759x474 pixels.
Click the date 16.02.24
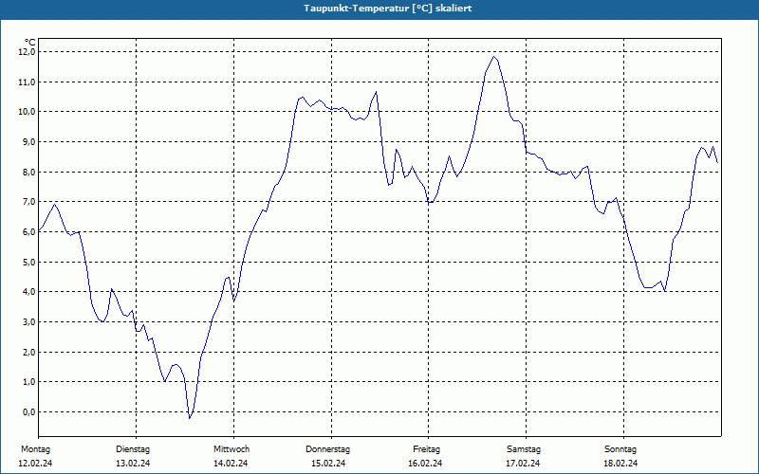click(x=425, y=464)
